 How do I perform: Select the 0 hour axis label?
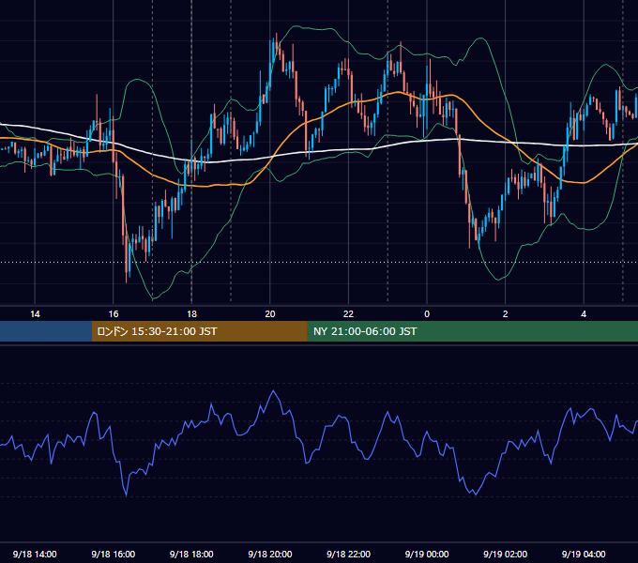tap(427, 314)
